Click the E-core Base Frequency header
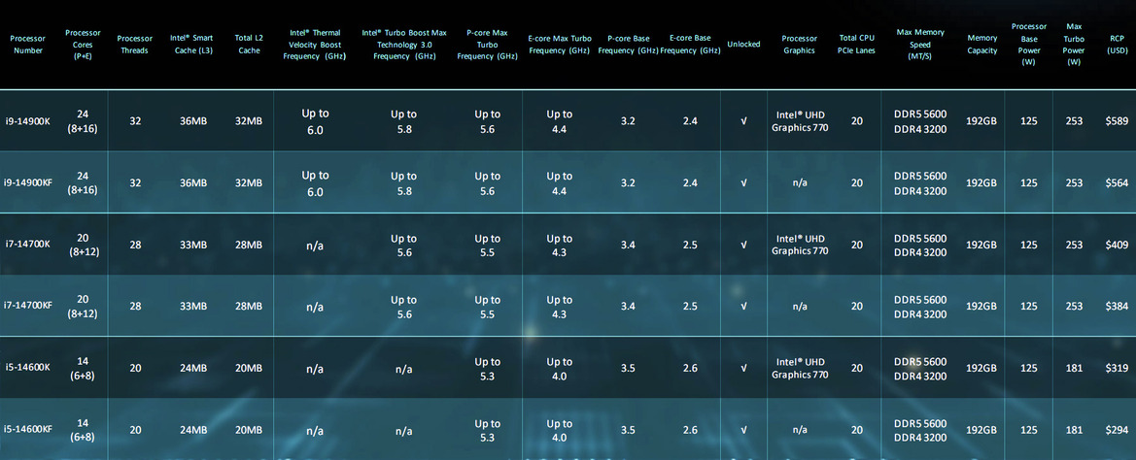 (x=690, y=45)
